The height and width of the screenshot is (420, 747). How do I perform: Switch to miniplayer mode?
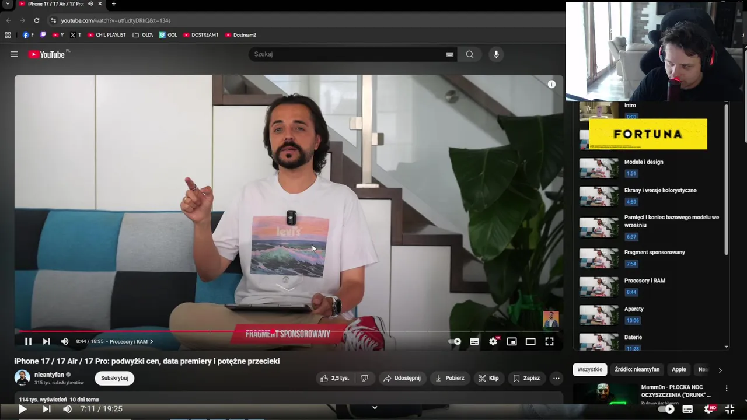[x=512, y=341]
